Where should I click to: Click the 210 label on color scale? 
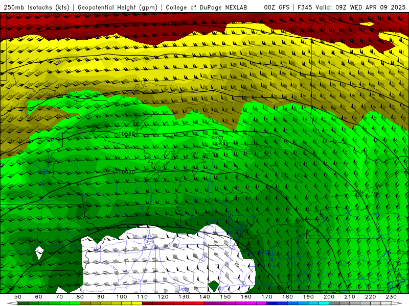(x=350, y=297)
